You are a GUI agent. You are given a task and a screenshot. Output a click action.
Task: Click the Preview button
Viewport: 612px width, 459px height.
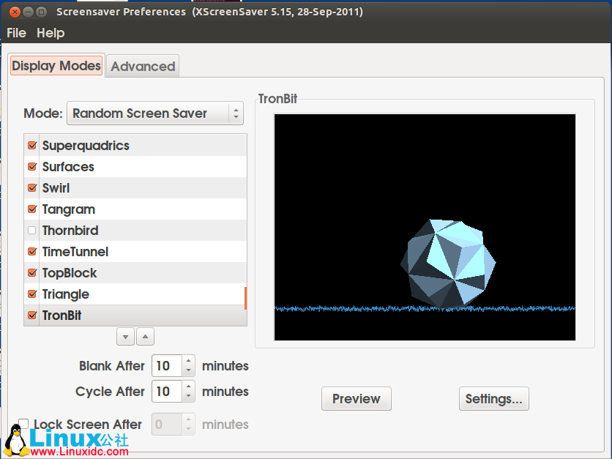coord(356,399)
